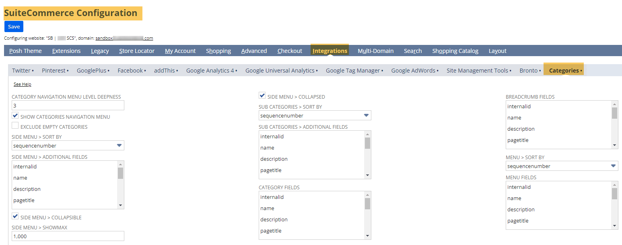Click the blue Save button

coord(14,26)
